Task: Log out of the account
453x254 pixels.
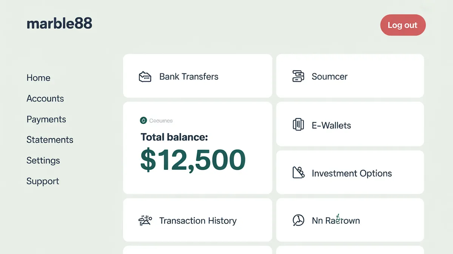Action: pos(403,25)
